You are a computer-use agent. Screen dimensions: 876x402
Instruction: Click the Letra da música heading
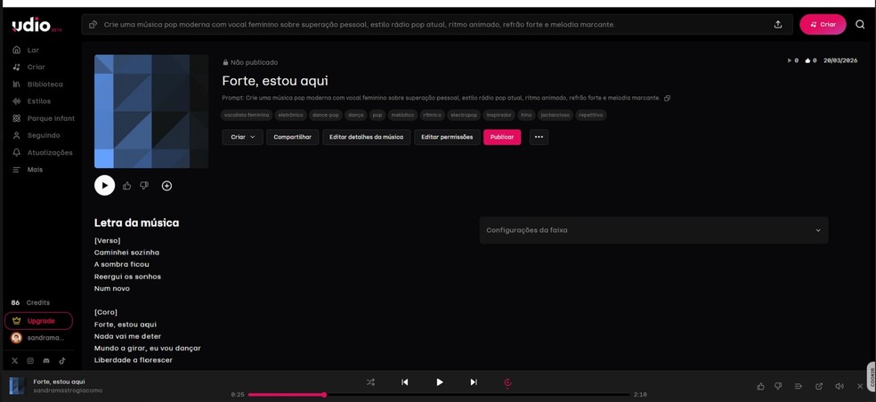tap(136, 222)
